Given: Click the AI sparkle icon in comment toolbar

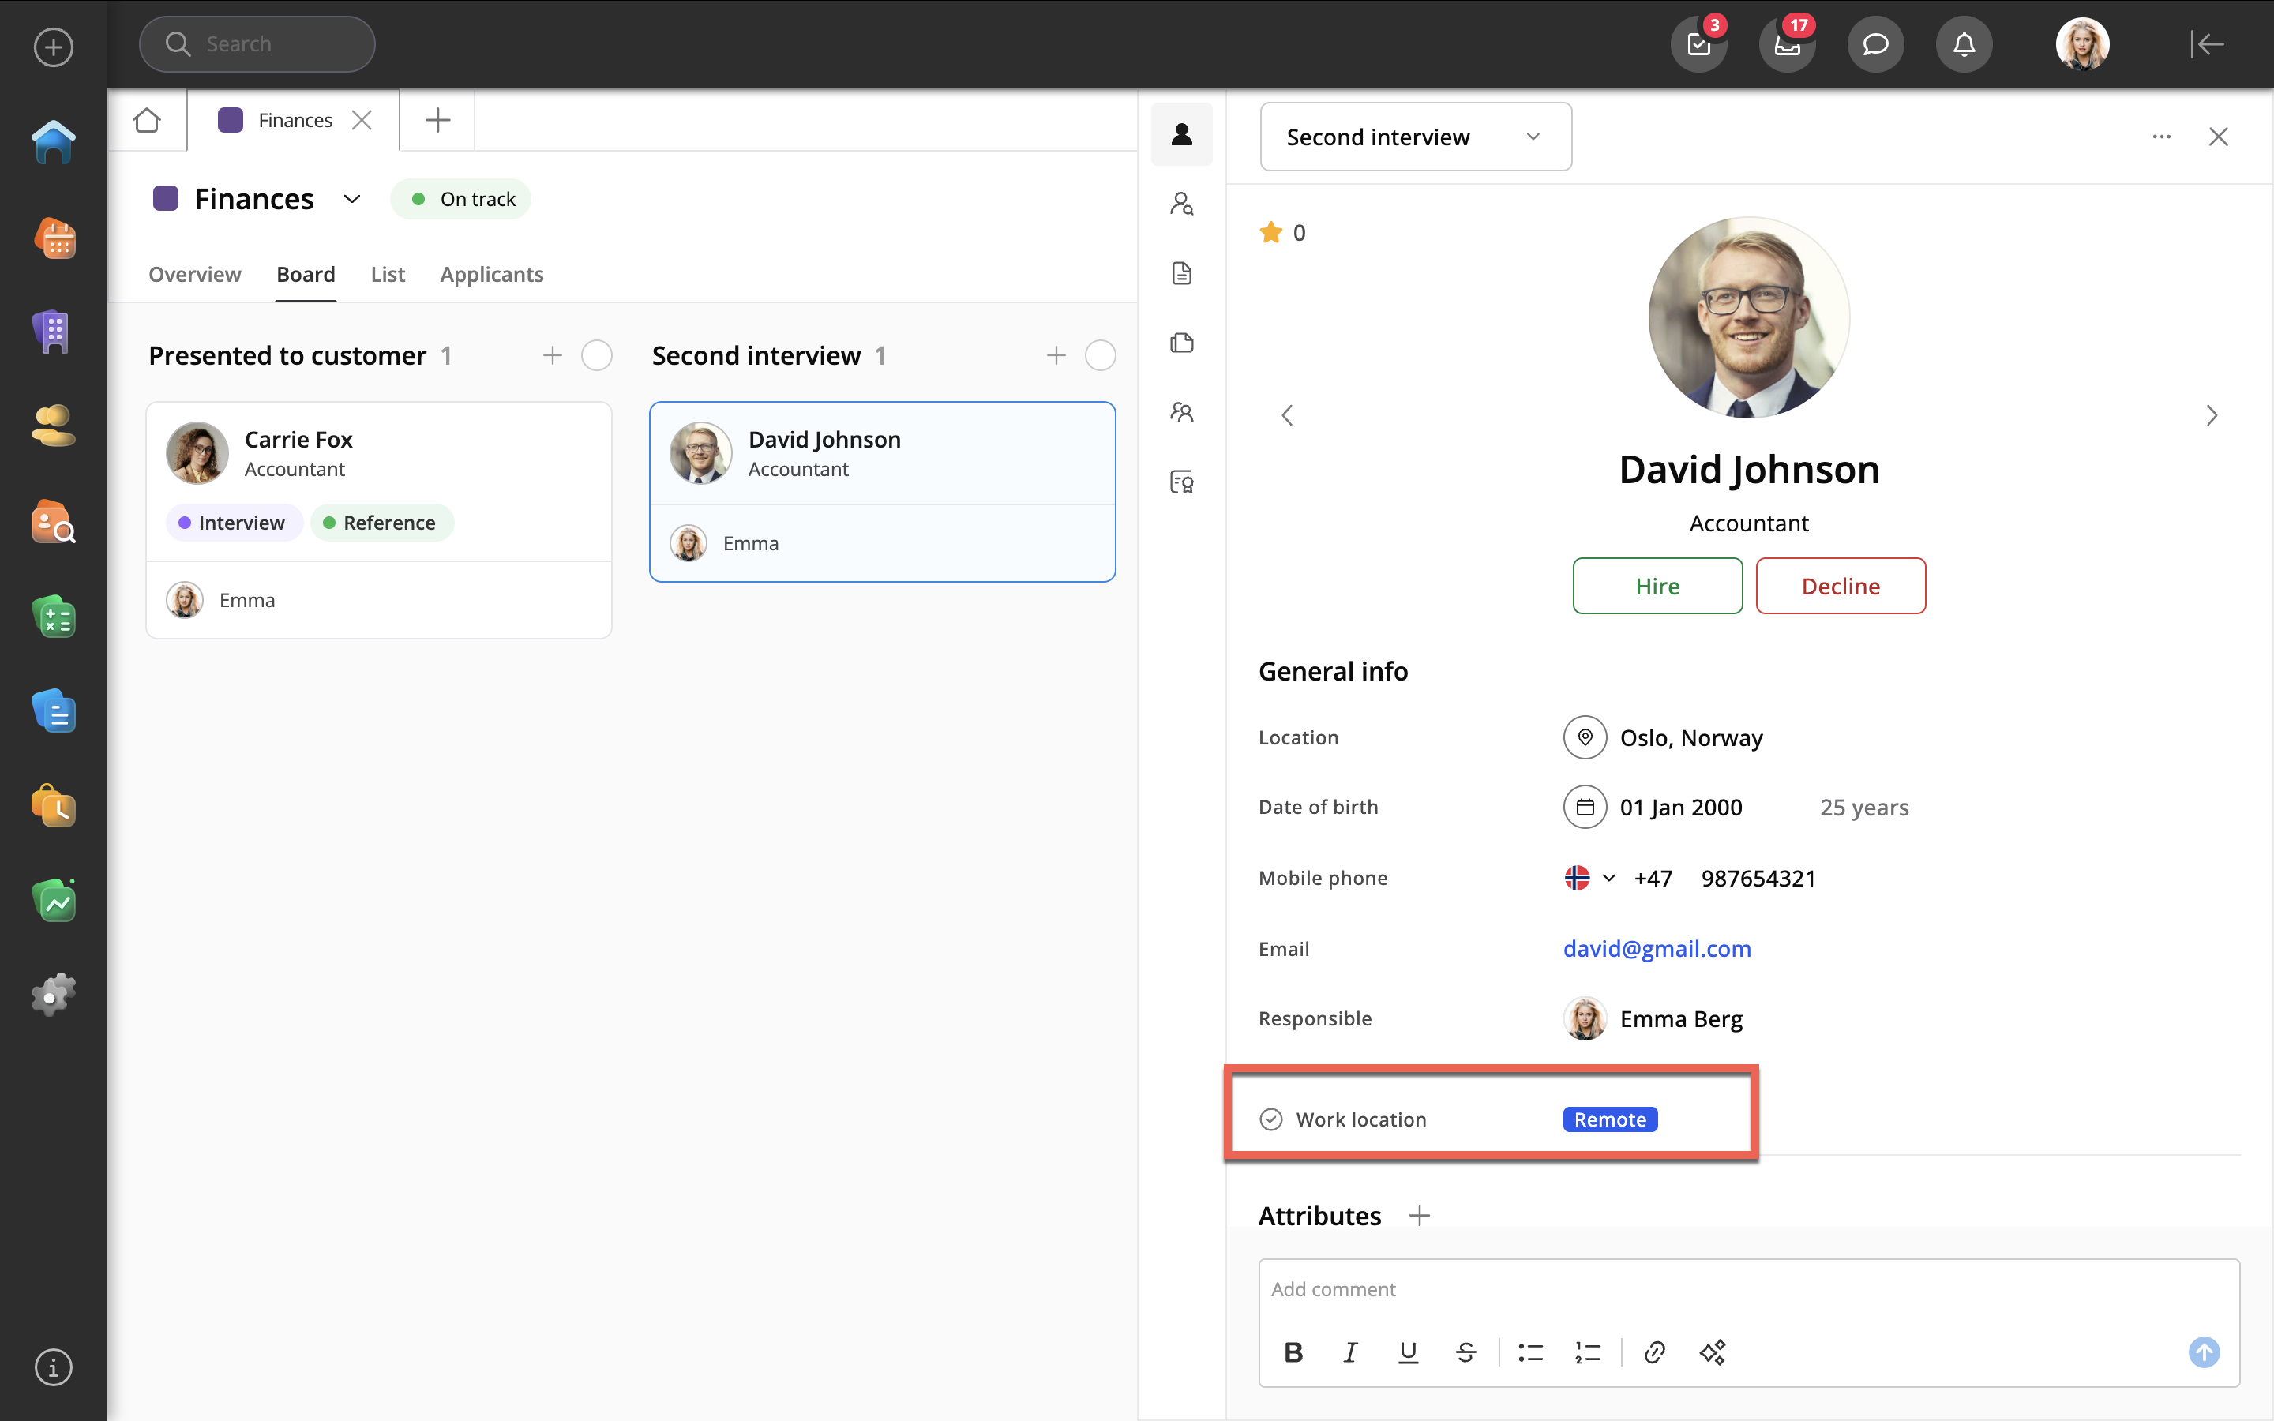Looking at the screenshot, I should pyautogui.click(x=1712, y=1352).
